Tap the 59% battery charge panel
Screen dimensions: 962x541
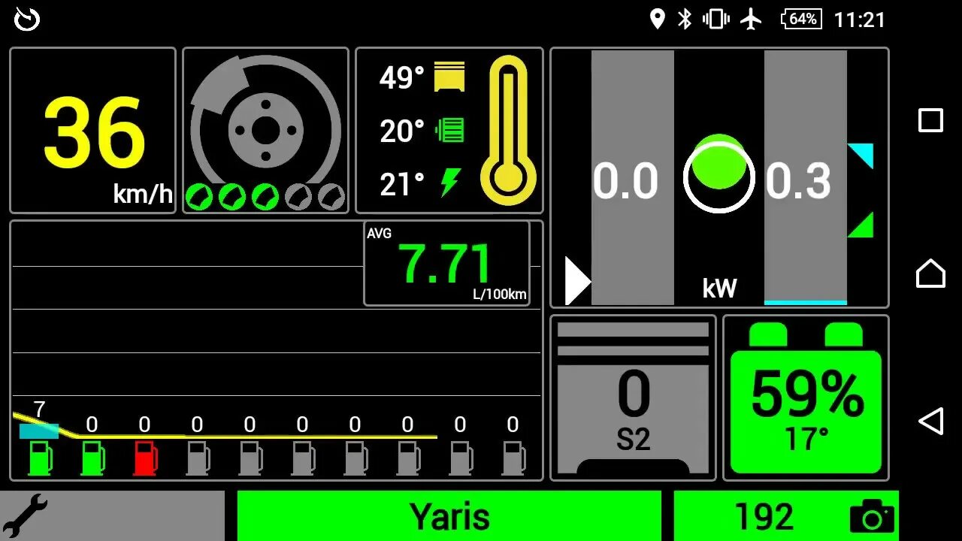tap(806, 397)
